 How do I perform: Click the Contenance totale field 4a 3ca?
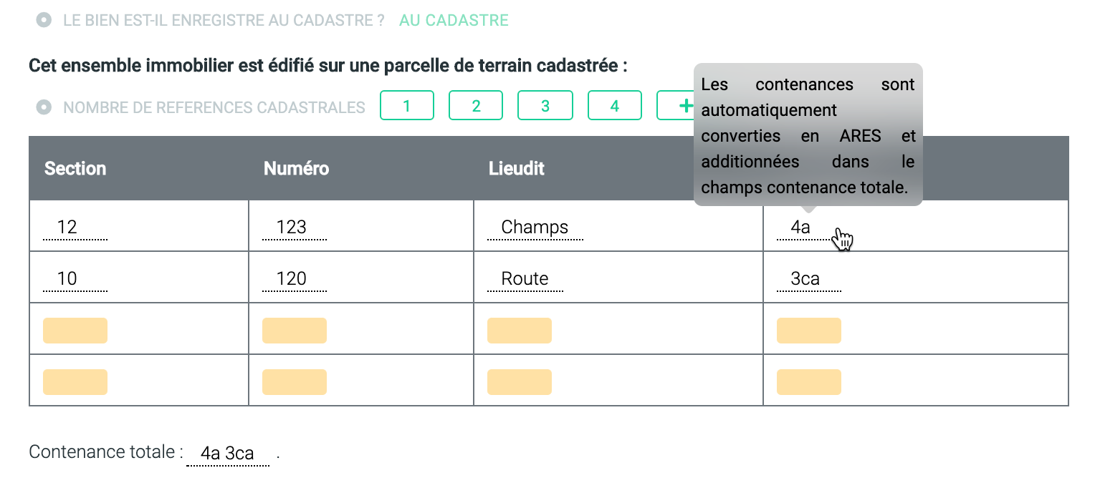228,454
